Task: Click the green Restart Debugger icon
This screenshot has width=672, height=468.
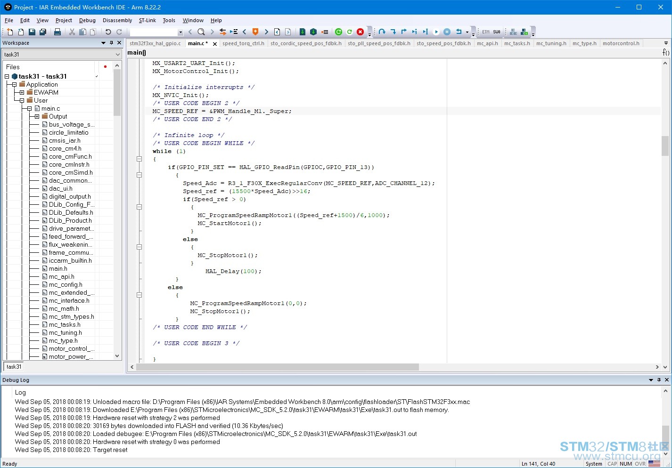Action: pyautogui.click(x=338, y=32)
